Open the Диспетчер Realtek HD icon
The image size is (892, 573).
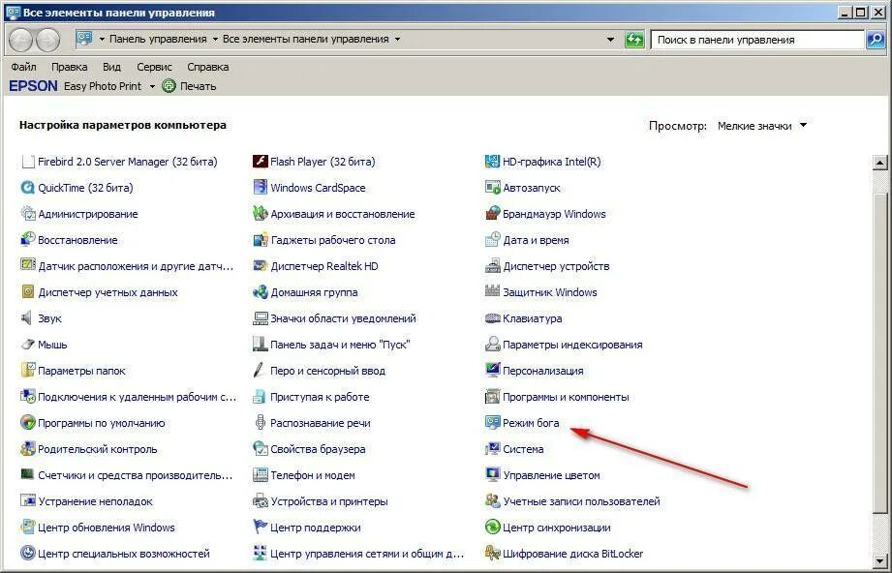click(x=260, y=266)
